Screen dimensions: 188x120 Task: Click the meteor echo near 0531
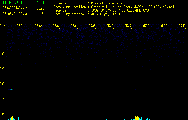(x=14, y=89)
